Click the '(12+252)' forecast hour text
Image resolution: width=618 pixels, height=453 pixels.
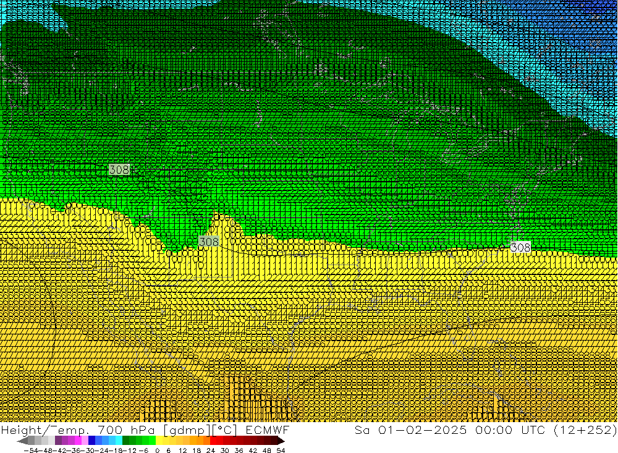(x=585, y=430)
